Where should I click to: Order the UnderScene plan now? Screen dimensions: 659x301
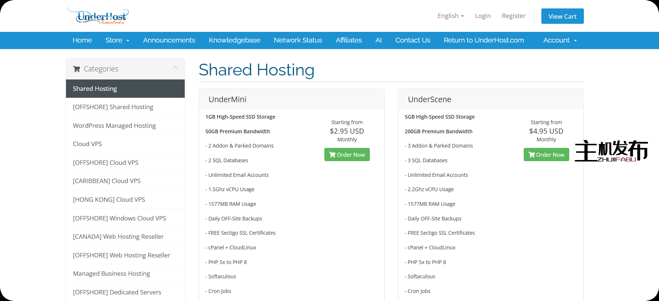point(546,155)
